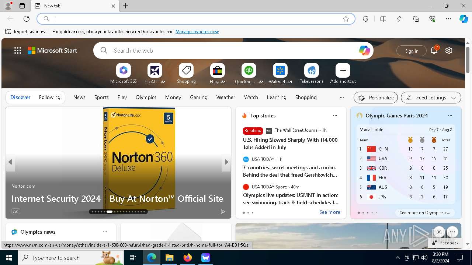
Task: Open the Microsoft 365 shortcut
Action: pyautogui.click(x=124, y=74)
